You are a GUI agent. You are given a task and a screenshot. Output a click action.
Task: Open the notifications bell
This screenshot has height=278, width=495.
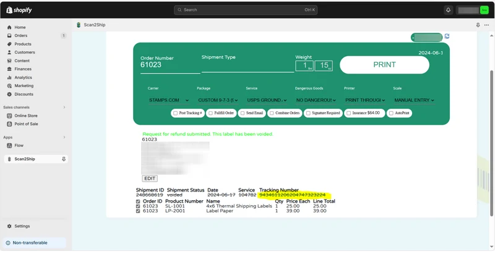click(448, 10)
